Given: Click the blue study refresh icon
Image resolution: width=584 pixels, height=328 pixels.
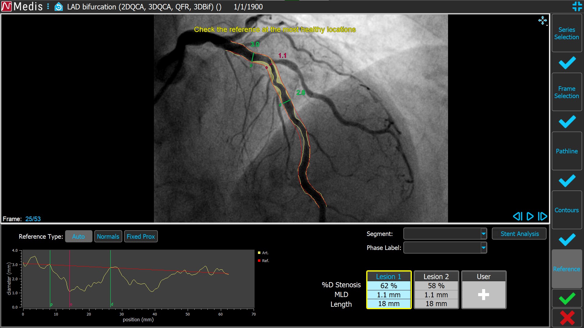Looking at the screenshot, I should [58, 7].
